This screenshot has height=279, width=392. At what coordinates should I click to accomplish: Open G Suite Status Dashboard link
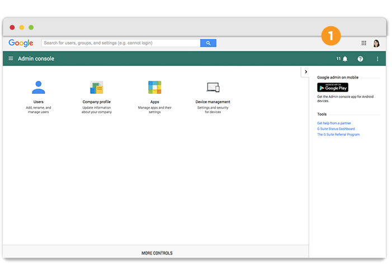pyautogui.click(x=336, y=129)
